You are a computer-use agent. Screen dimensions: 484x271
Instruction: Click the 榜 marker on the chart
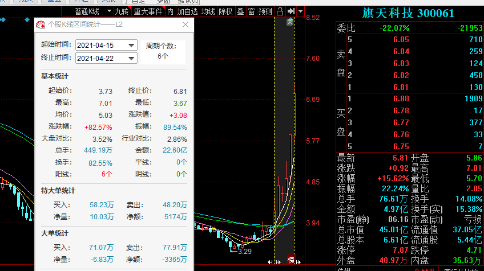point(291,260)
